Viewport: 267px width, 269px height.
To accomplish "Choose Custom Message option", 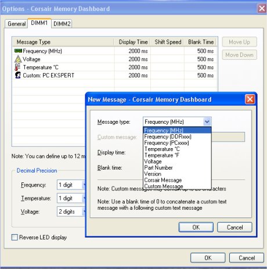I will [x=177, y=186].
